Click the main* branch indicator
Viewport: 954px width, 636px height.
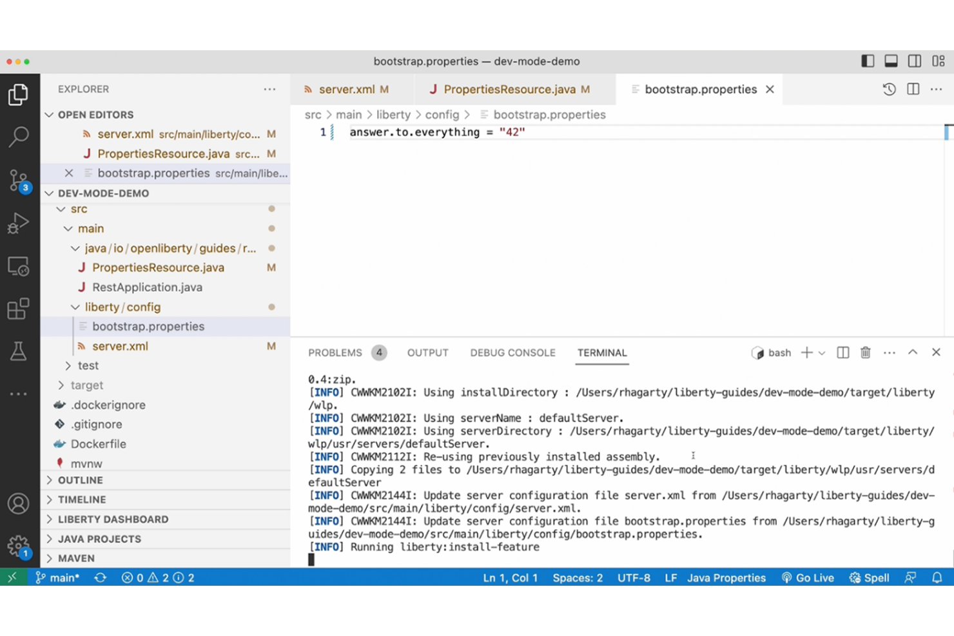(57, 578)
